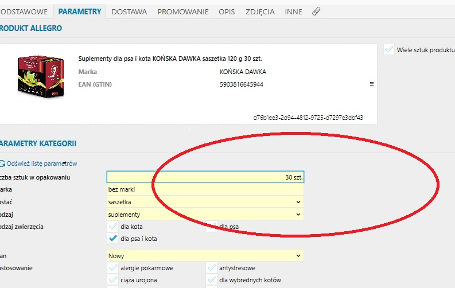Click the bez marki brand field

tap(205, 189)
